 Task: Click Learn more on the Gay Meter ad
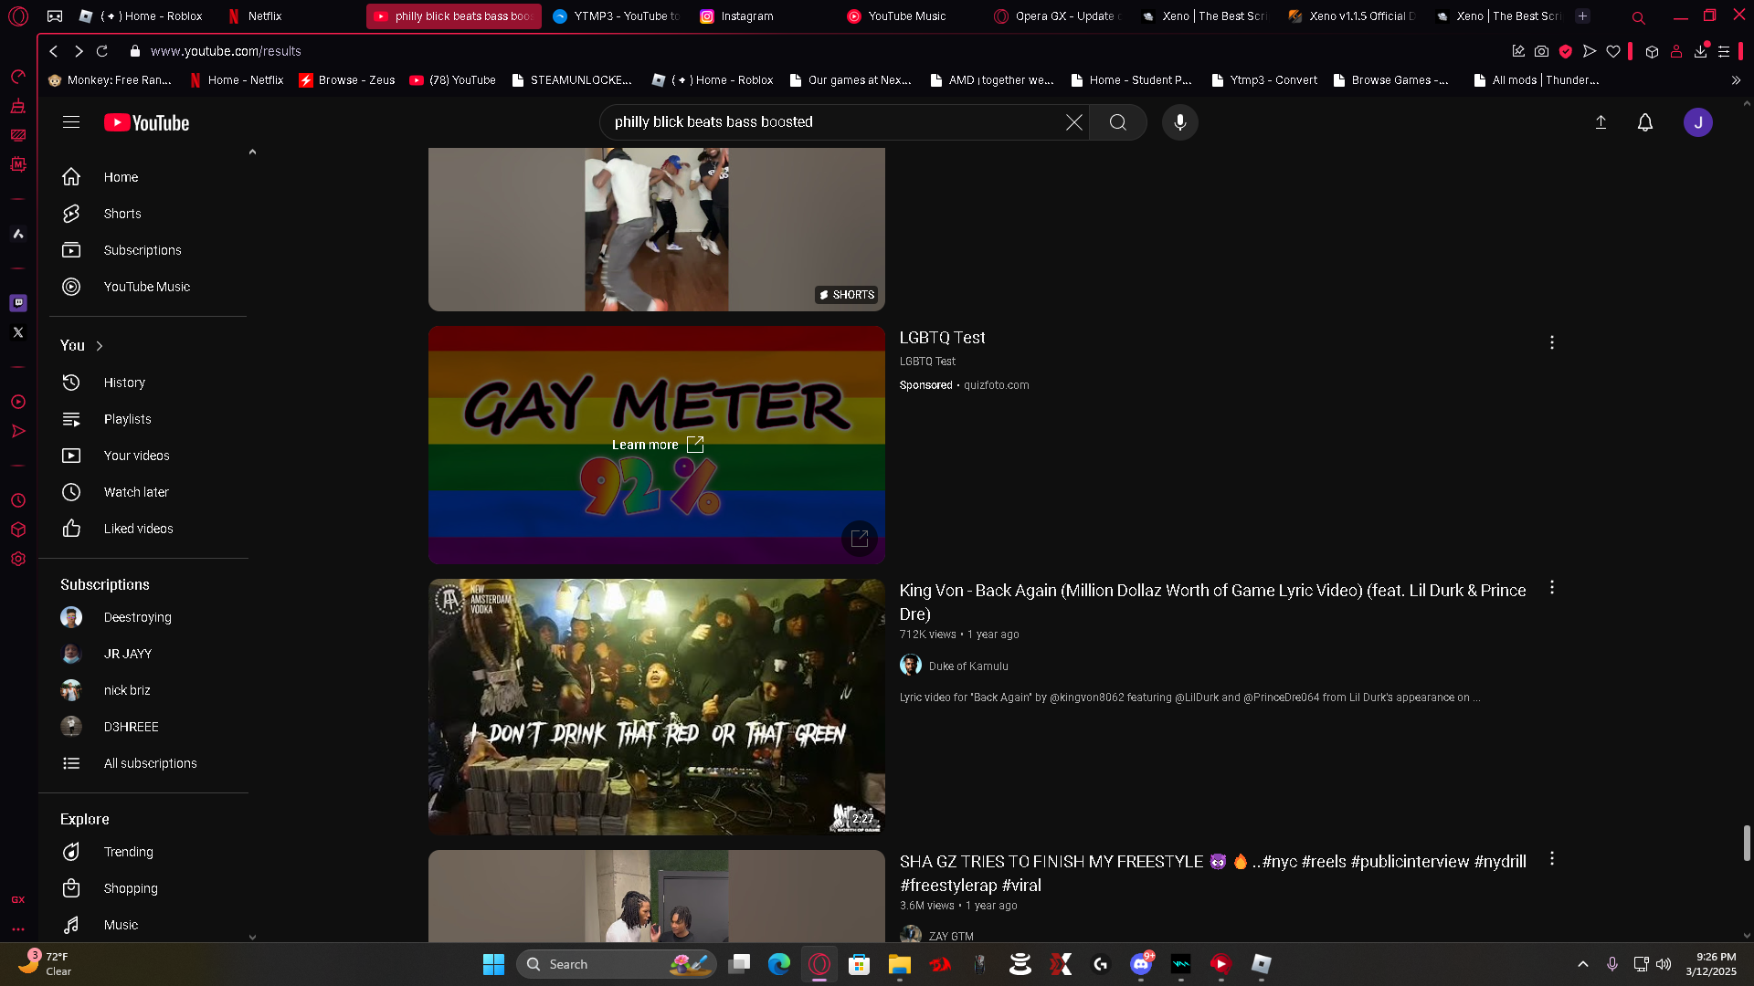point(658,445)
